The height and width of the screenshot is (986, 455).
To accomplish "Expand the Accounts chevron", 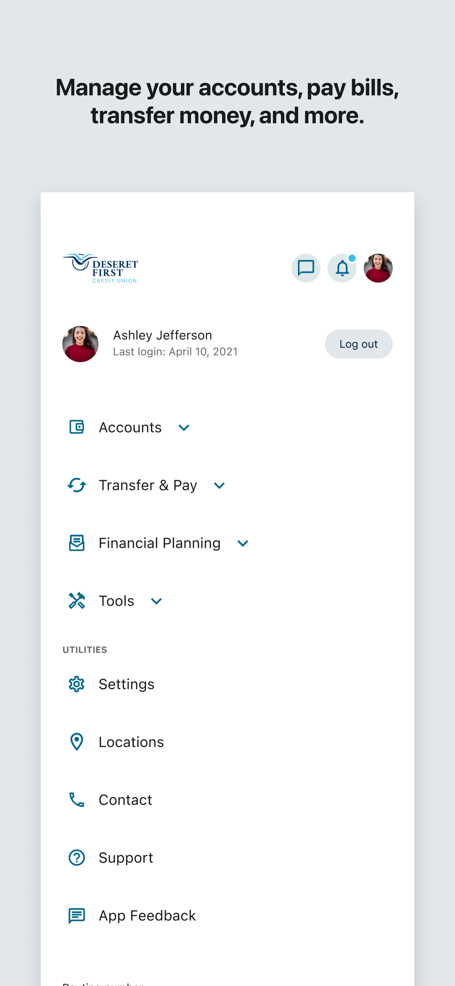I will (184, 428).
